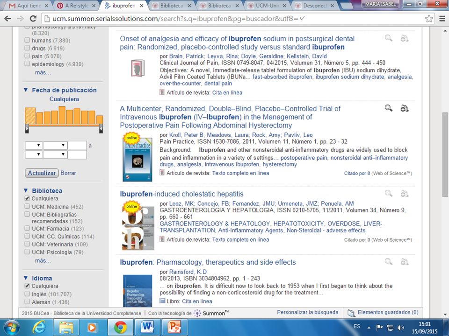Click the browser back arrow
The height and width of the screenshot is (336, 449).
coord(8,19)
